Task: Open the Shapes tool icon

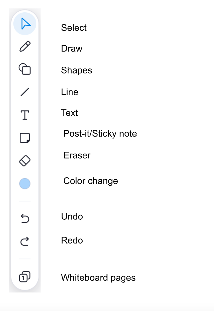Action: [x=25, y=69]
